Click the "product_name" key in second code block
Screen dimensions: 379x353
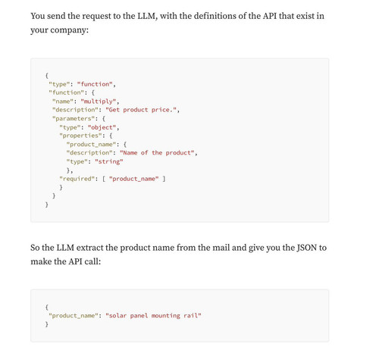pos(74,316)
